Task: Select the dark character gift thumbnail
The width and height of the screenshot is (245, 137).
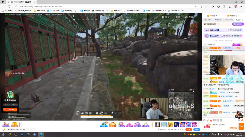Action: tap(158, 125)
